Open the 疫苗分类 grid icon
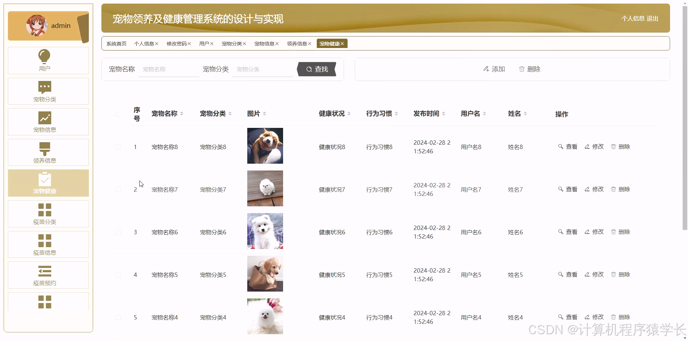688x341 pixels. [44, 210]
